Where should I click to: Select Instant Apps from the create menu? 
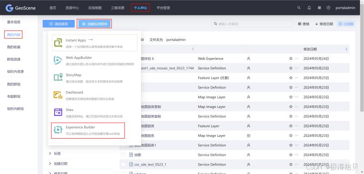point(95,43)
